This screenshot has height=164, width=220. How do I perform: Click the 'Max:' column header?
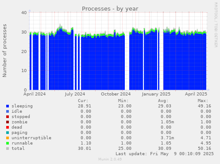point(203,101)
